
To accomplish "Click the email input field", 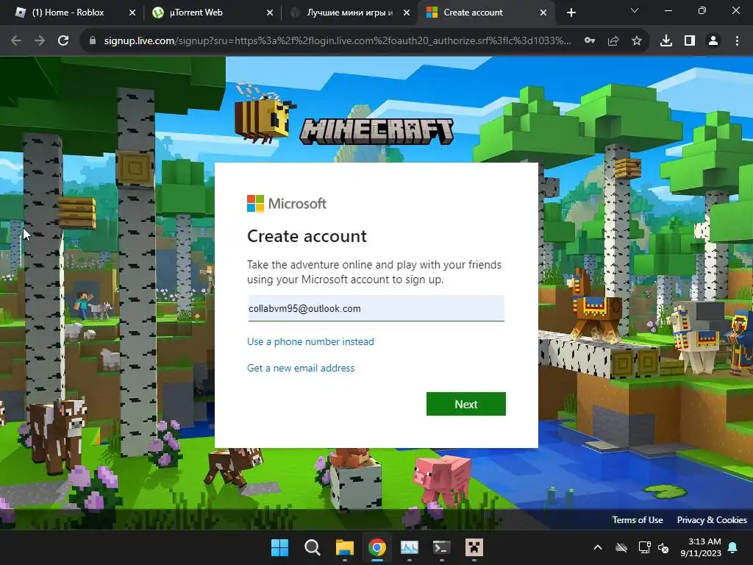I will (x=376, y=308).
